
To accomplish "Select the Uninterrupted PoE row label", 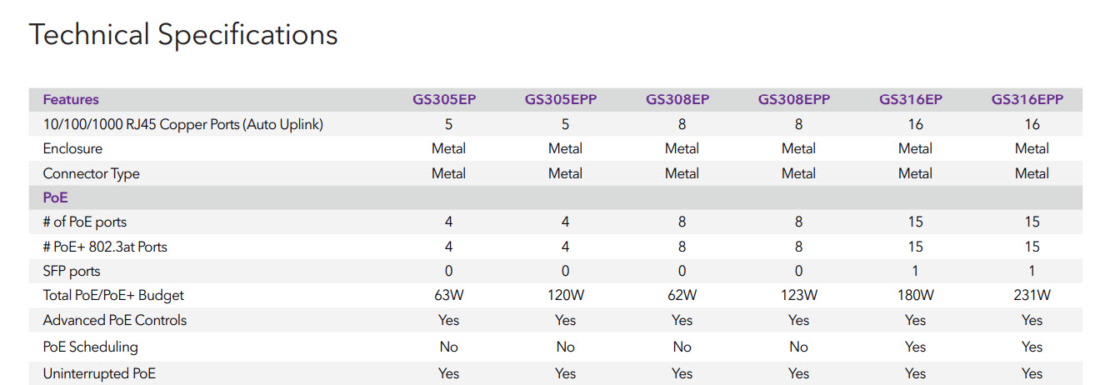I will (99, 373).
